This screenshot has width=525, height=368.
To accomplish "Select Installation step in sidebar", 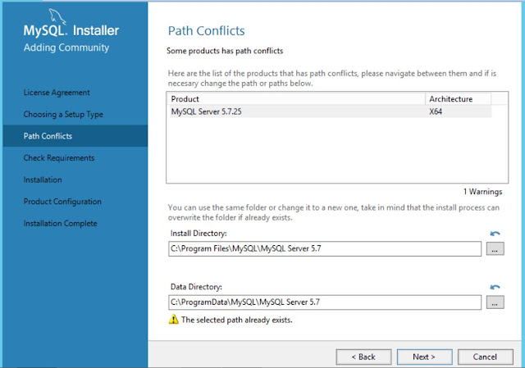I will click(x=43, y=179).
